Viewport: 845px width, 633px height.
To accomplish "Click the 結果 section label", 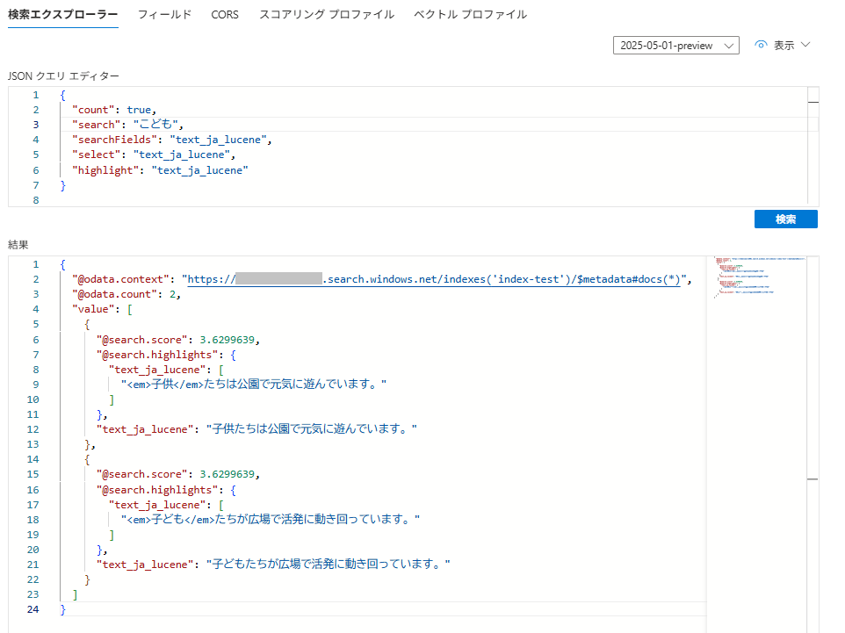I will (18, 245).
